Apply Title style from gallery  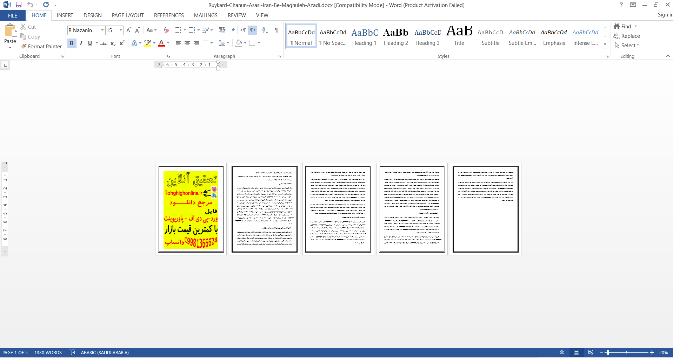click(459, 36)
